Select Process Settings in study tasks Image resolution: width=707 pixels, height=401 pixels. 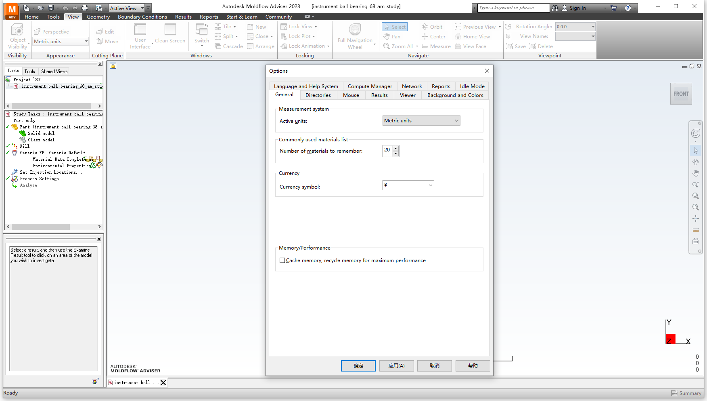point(39,178)
